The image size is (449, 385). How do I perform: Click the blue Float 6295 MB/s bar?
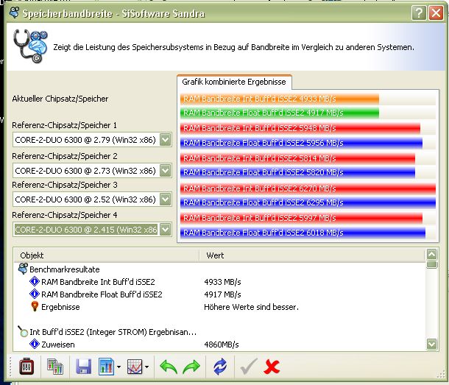(x=308, y=202)
